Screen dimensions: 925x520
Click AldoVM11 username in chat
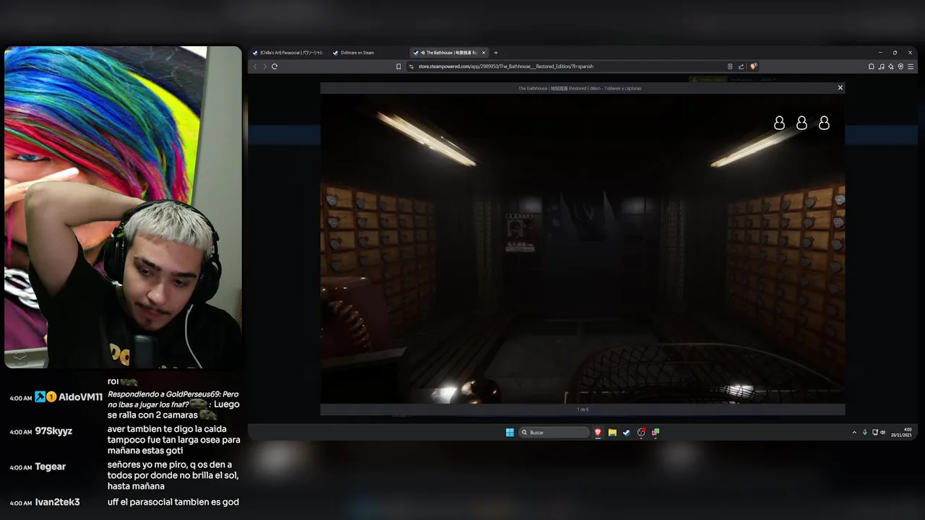(80, 397)
